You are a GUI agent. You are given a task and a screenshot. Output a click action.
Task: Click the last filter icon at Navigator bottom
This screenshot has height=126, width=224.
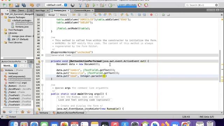29,112
